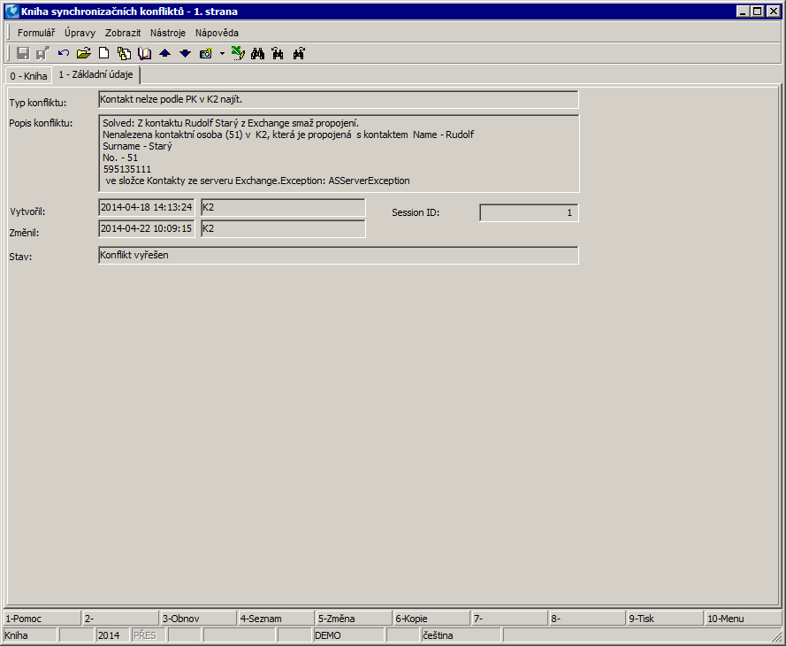Screen dimensions: 786x646
Task: Click the Session ID label
Action: click(416, 212)
